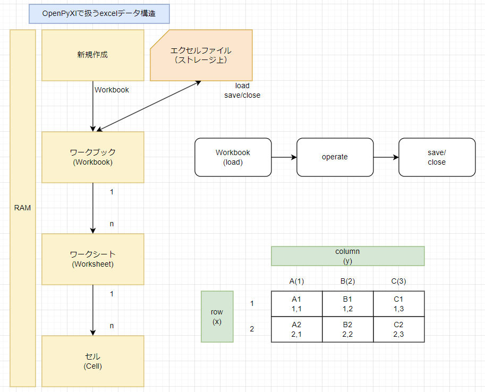Screen dimensions: 485x392
Task: Select the '新規作成' box
Action: tap(93, 55)
